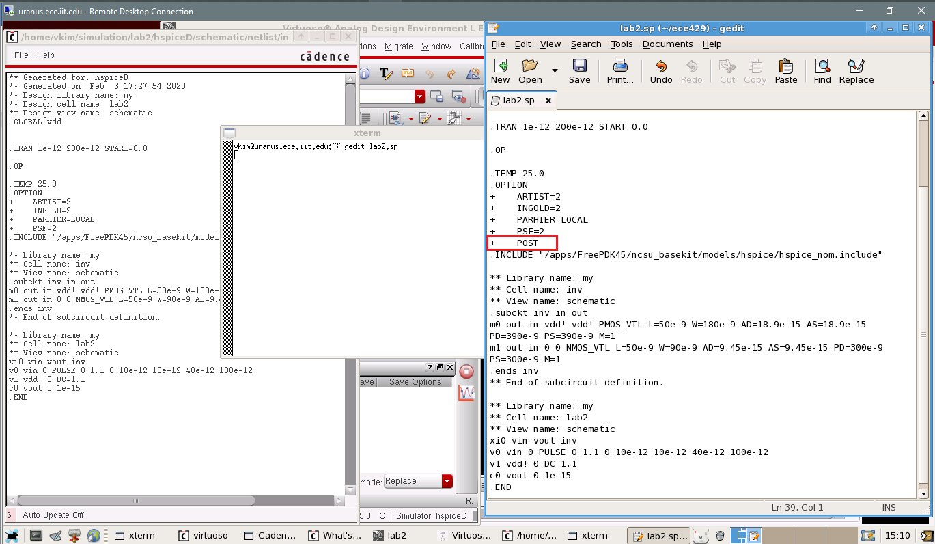This screenshot has height=544, width=935.
Task: Click the orange swap arrows icon in Virtuoso
Action: tap(408, 73)
